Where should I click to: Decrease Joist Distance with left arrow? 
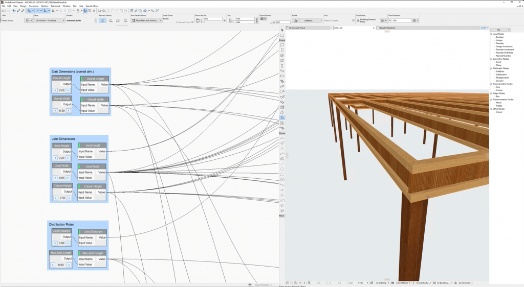(x=55, y=243)
